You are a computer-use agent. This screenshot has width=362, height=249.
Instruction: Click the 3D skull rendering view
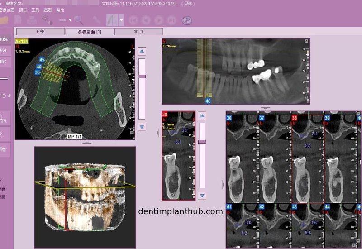[85, 197]
